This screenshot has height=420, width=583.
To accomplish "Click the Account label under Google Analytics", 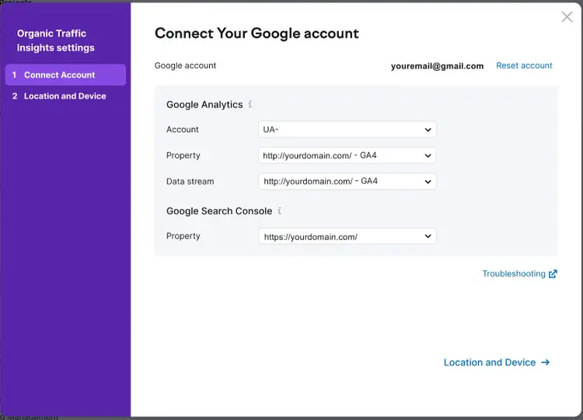I will click(183, 130).
